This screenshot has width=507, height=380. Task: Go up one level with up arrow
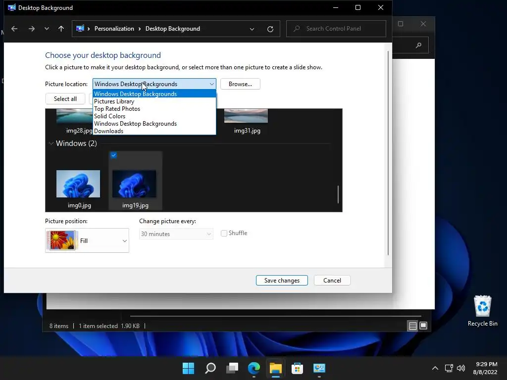(x=61, y=29)
